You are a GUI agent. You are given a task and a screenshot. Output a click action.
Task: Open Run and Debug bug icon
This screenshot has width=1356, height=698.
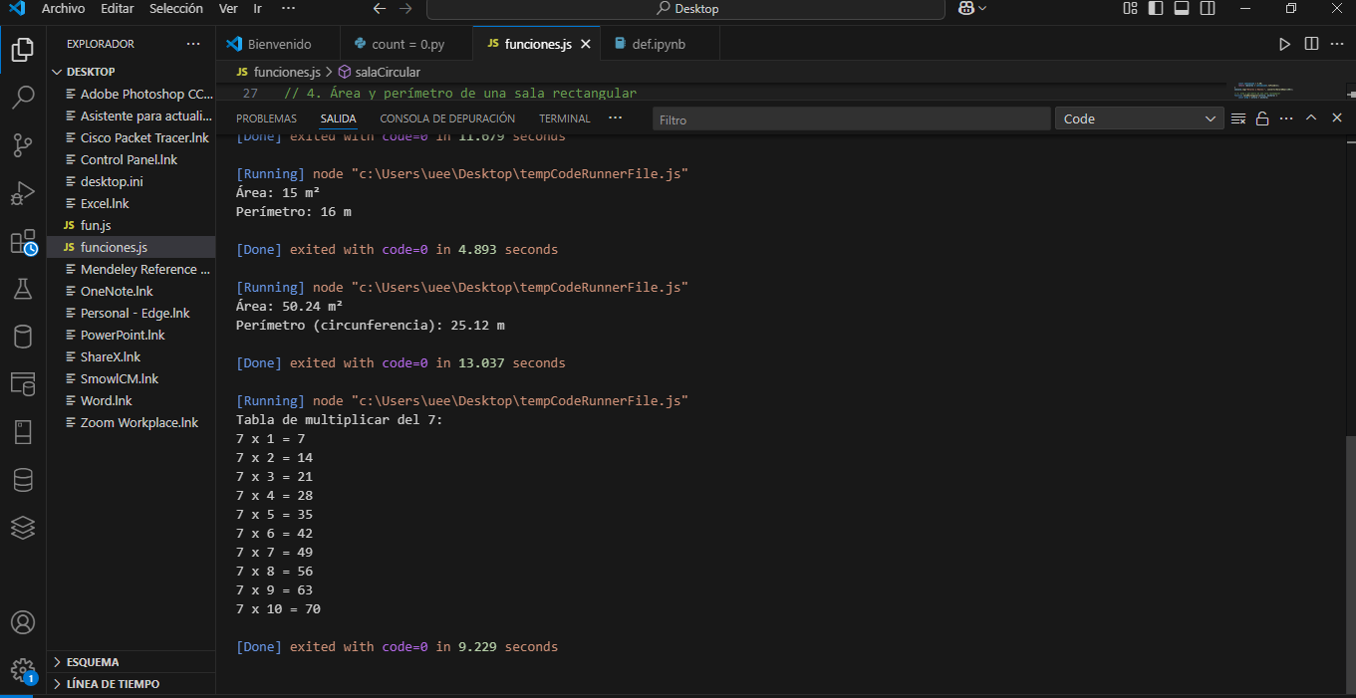point(22,193)
